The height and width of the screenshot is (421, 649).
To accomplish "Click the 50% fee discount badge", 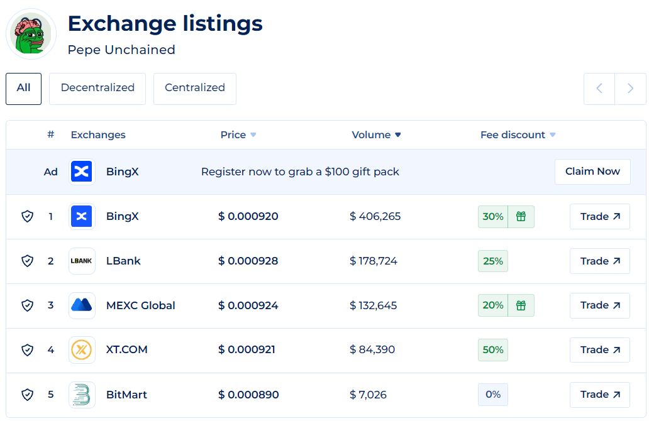I will click(493, 350).
